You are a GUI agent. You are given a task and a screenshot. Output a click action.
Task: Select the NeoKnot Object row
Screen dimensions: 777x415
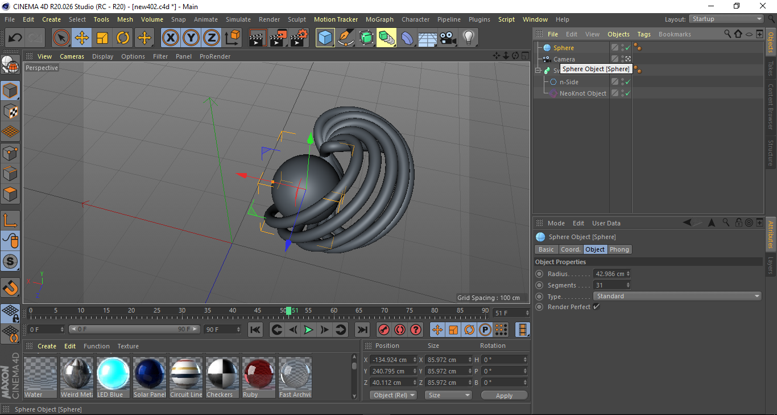(x=583, y=93)
